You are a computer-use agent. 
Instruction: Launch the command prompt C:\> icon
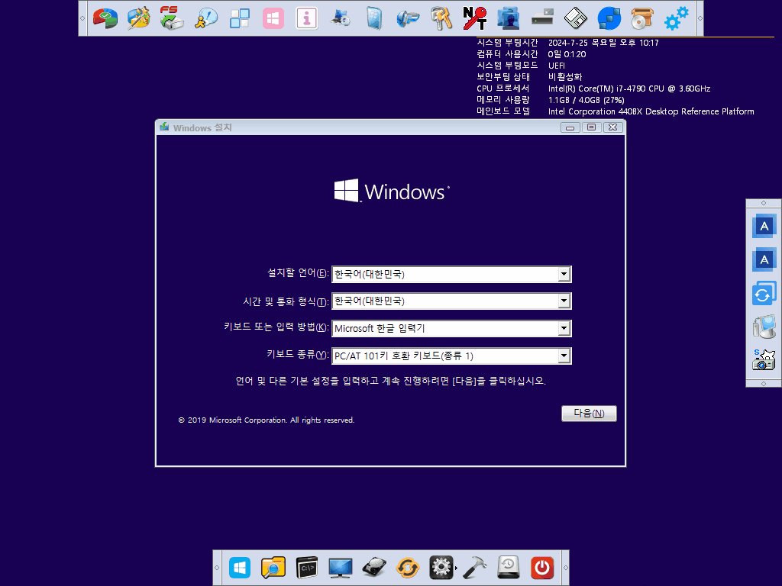point(307,568)
